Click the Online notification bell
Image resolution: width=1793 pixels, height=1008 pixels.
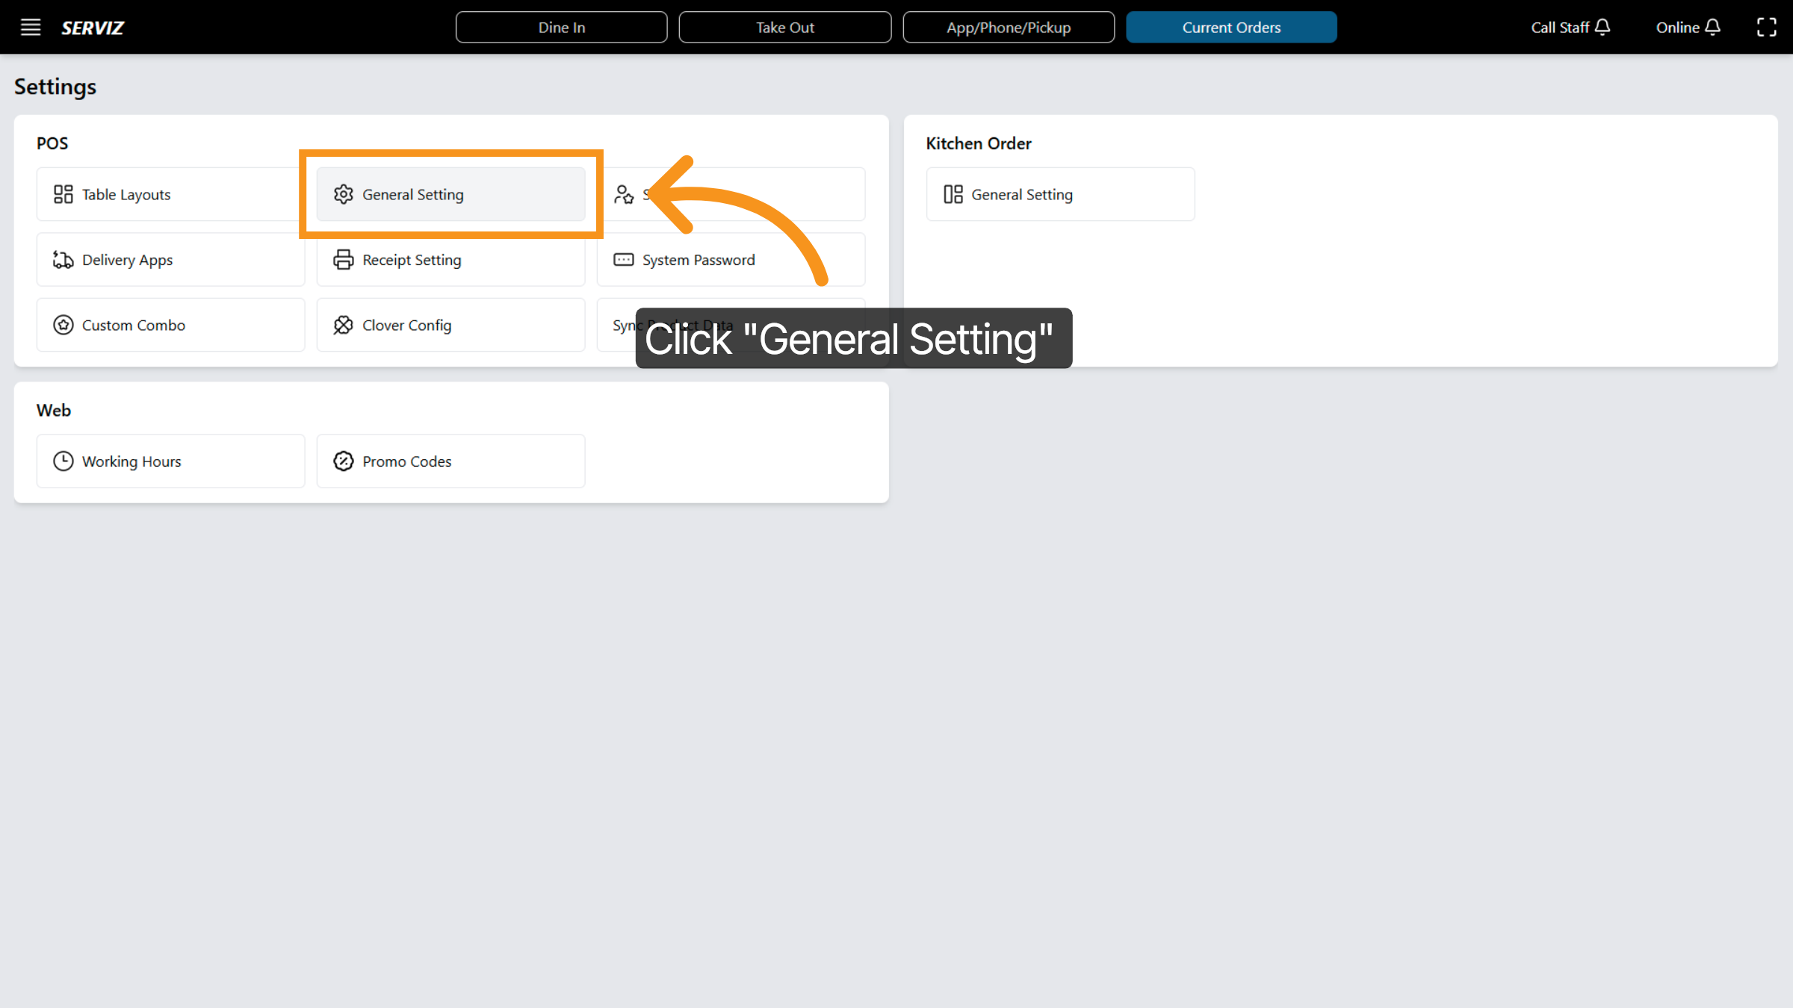click(x=1714, y=27)
